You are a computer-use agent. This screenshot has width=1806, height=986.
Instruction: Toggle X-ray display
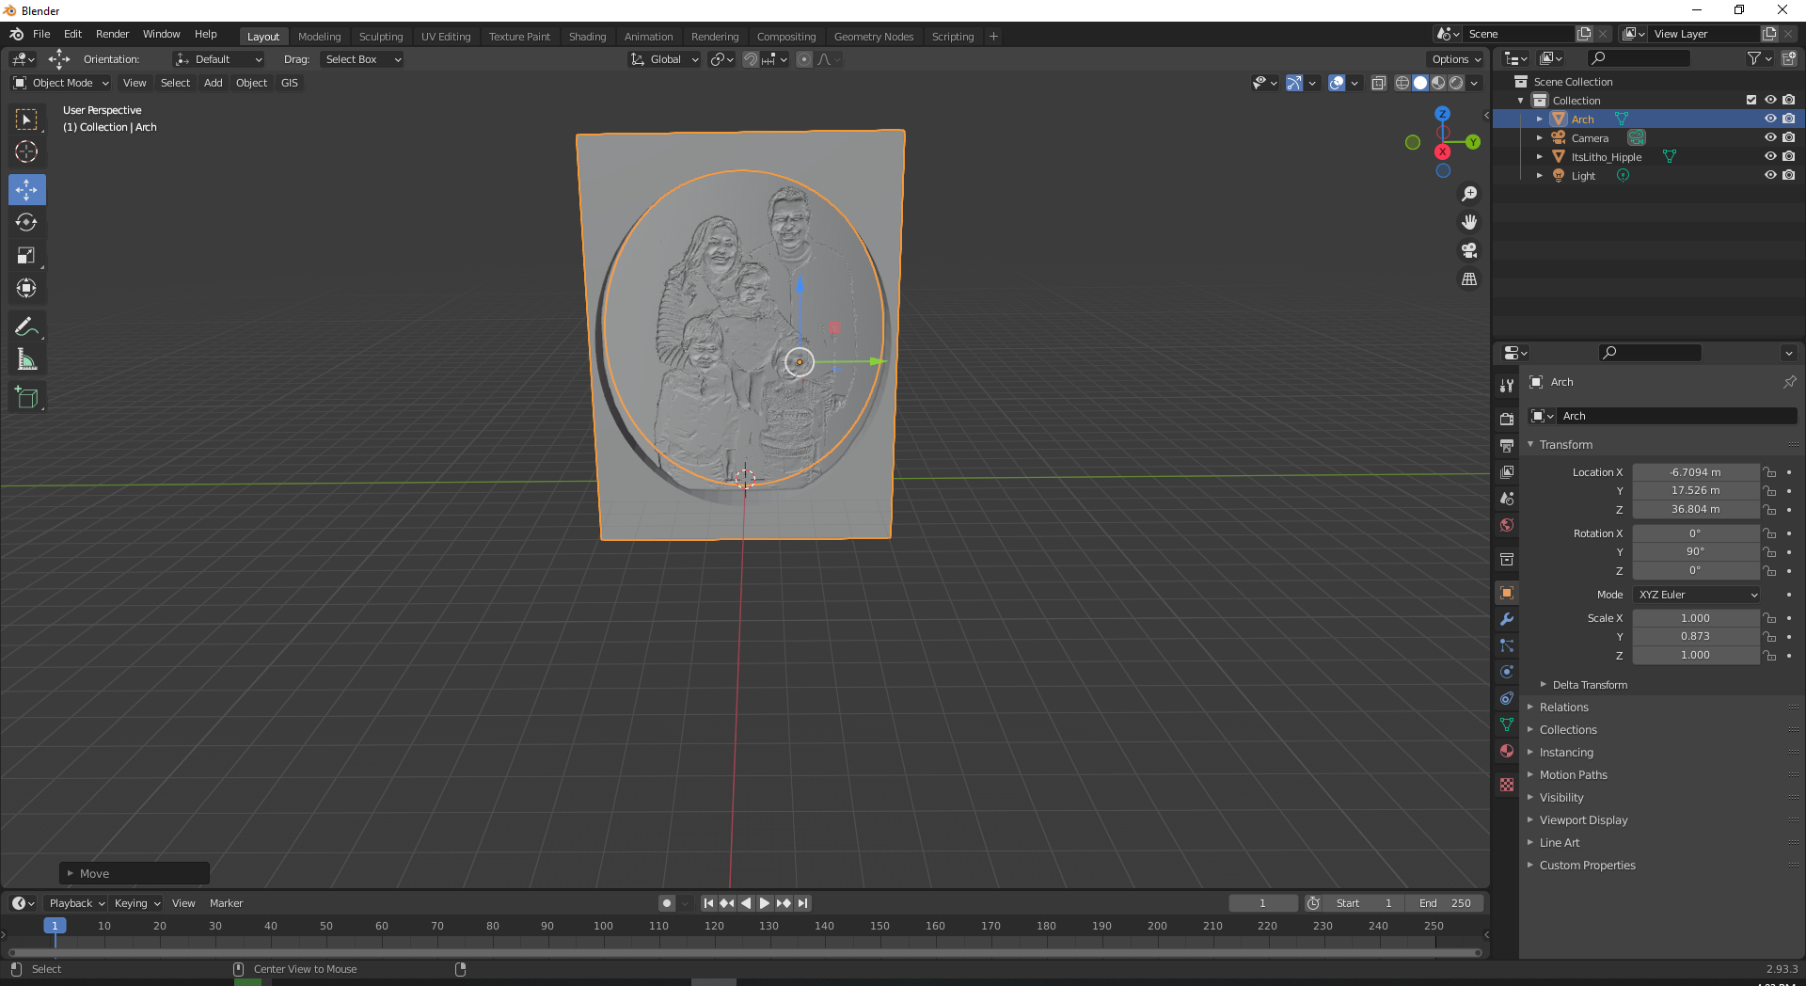[1378, 83]
